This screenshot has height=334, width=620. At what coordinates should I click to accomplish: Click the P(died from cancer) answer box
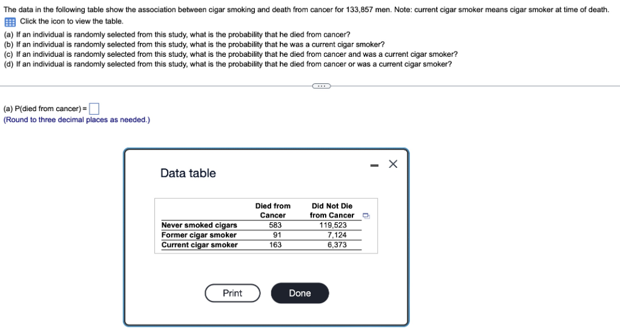pos(94,109)
